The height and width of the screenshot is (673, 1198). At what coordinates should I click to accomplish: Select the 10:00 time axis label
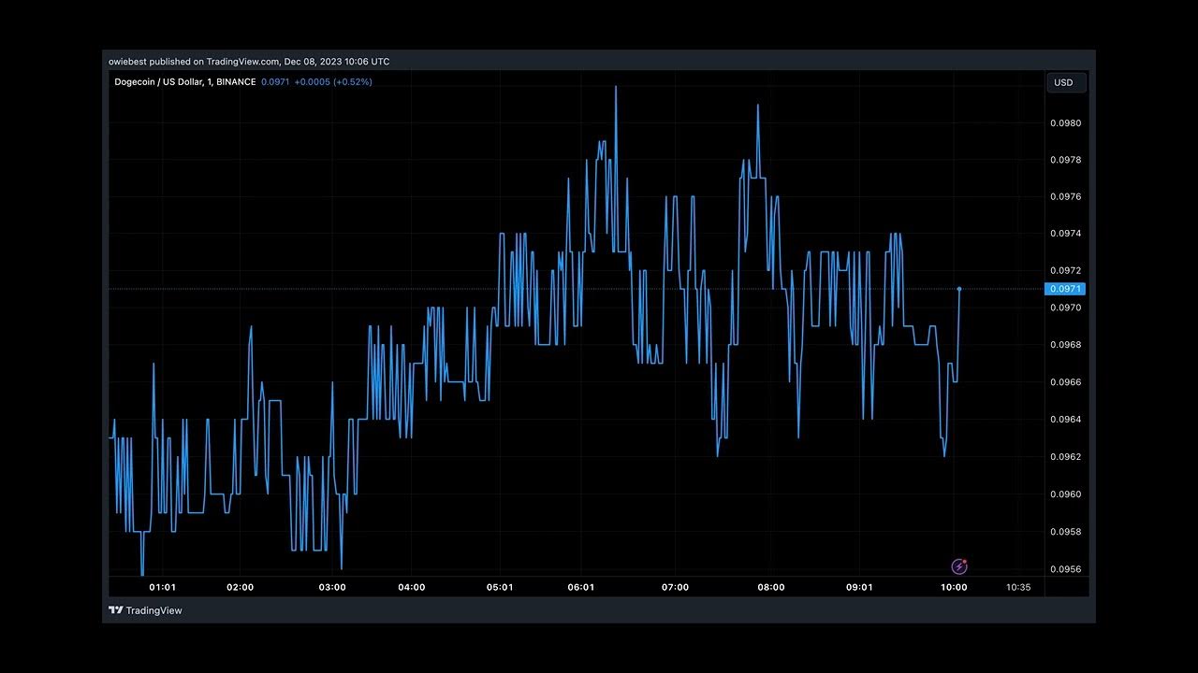pyautogui.click(x=954, y=587)
